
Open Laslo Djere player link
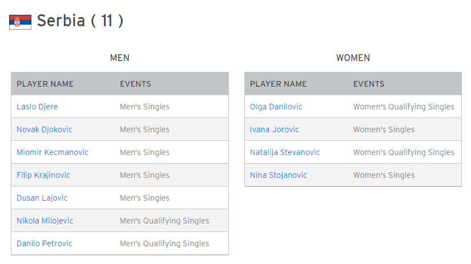(37, 107)
